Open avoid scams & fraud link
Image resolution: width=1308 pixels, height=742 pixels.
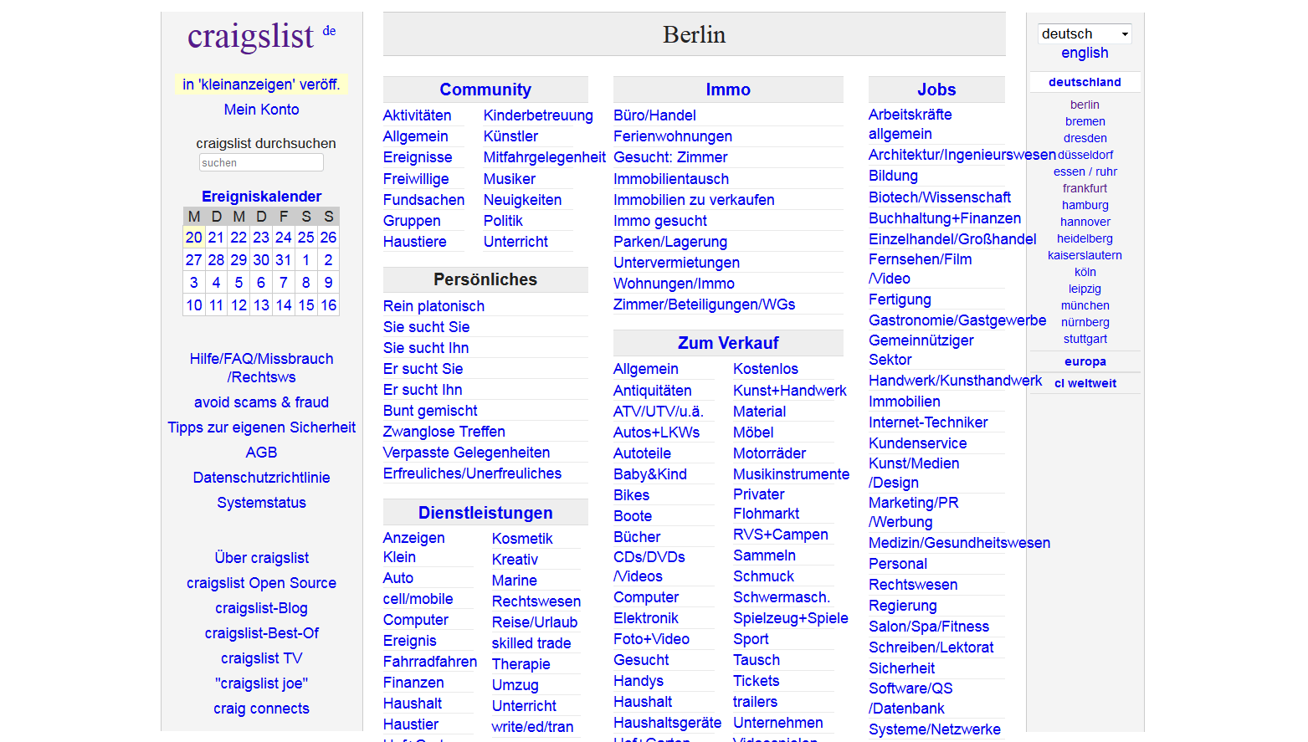click(261, 402)
